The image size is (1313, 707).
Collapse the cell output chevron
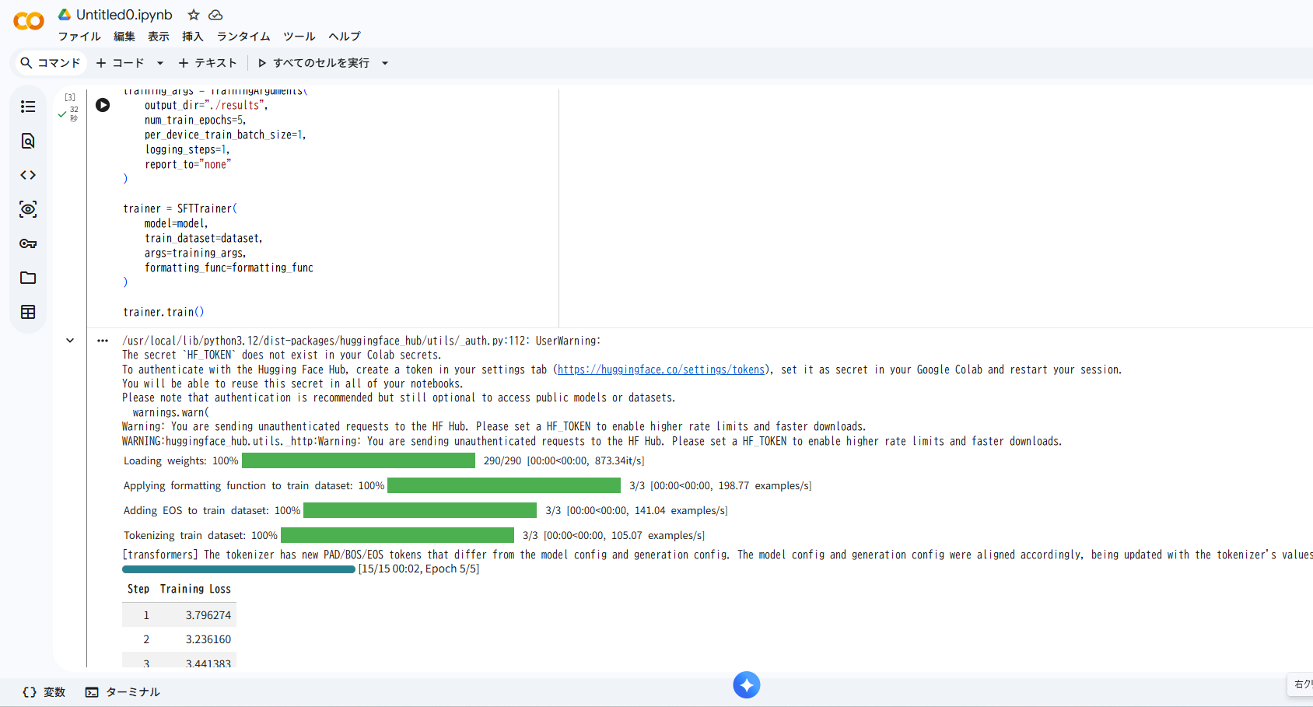click(x=70, y=341)
